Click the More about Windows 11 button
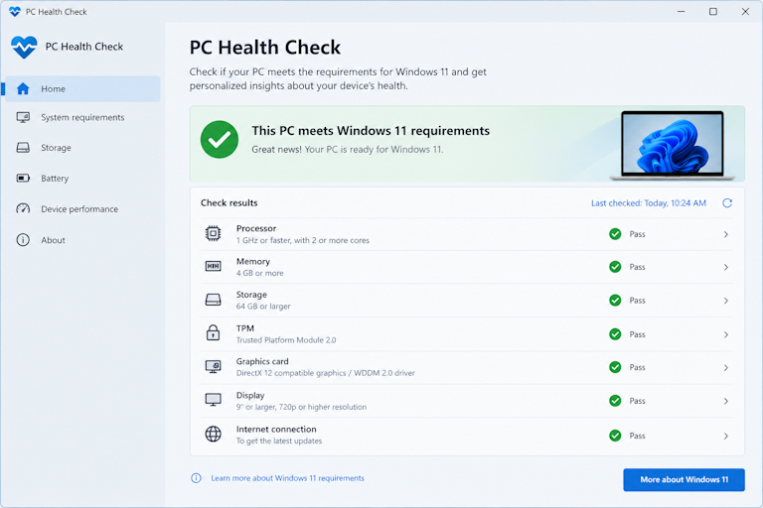This screenshot has height=508, width=763. tap(684, 479)
